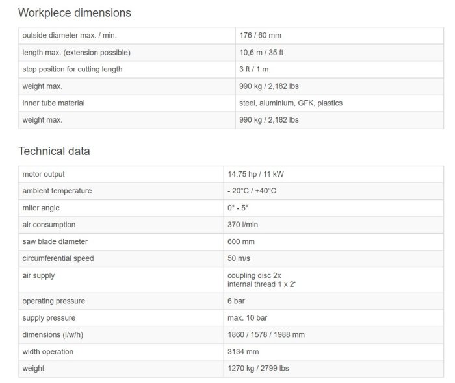Select the operating pressure 6 bar value
Image resolution: width=455 pixels, height=383 pixels.
[x=236, y=301]
